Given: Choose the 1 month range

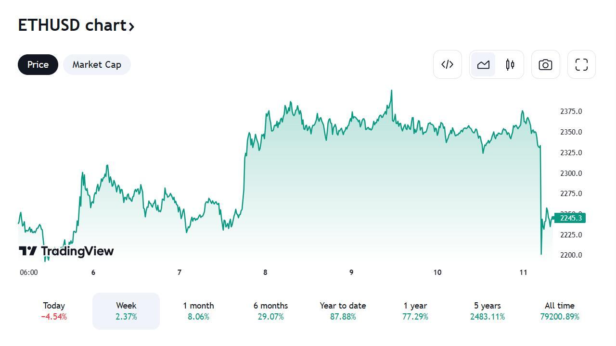Looking at the screenshot, I should [198, 311].
